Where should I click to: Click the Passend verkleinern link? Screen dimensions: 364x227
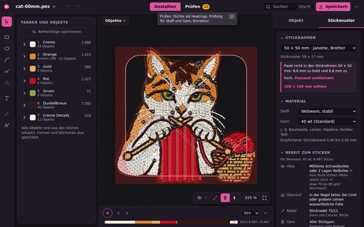pyautogui.click(x=314, y=78)
